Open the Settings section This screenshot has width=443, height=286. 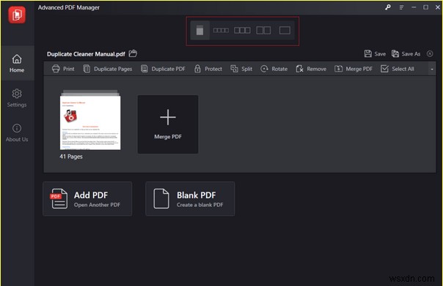pos(17,98)
